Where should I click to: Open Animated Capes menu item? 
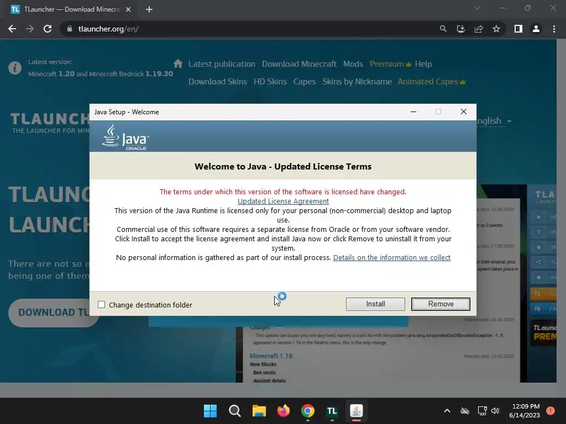[431, 82]
